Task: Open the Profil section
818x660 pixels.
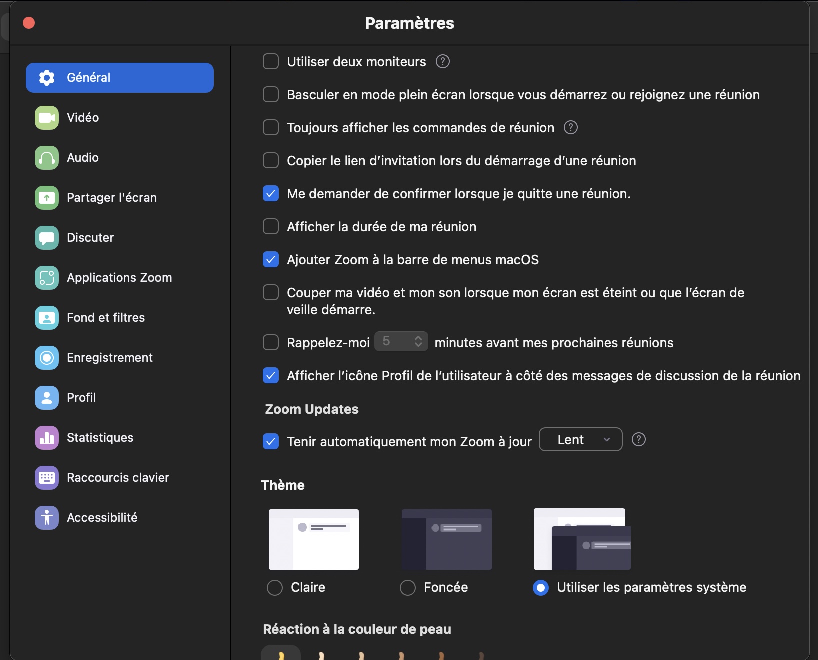Action: tap(81, 398)
